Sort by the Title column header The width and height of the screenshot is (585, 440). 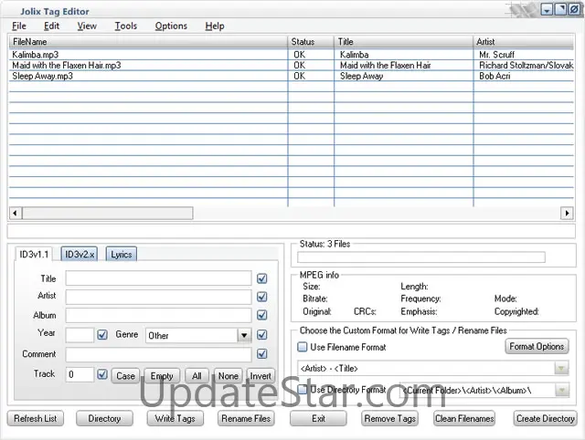click(403, 42)
